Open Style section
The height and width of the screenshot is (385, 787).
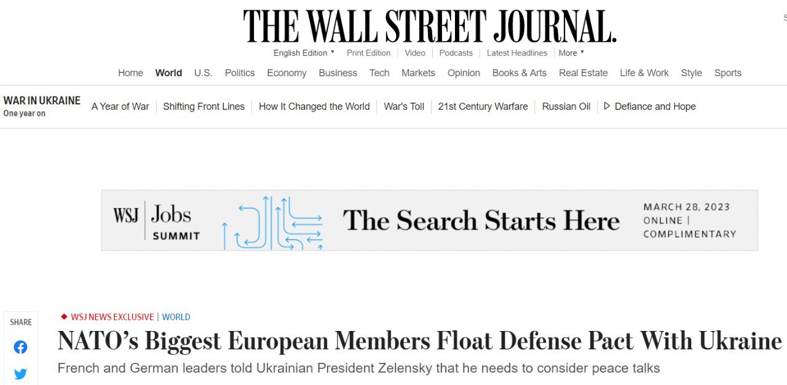point(691,72)
